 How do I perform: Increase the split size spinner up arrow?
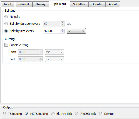[63, 30]
